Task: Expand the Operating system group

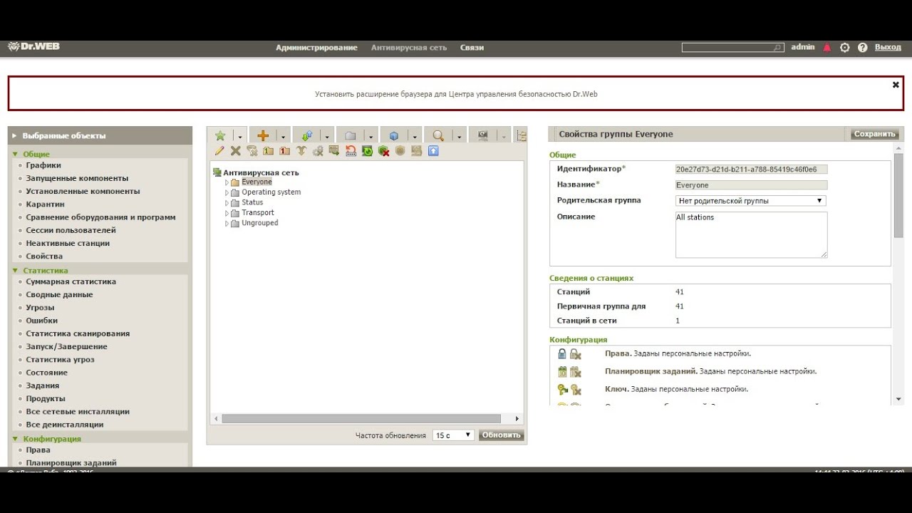Action: tap(227, 192)
